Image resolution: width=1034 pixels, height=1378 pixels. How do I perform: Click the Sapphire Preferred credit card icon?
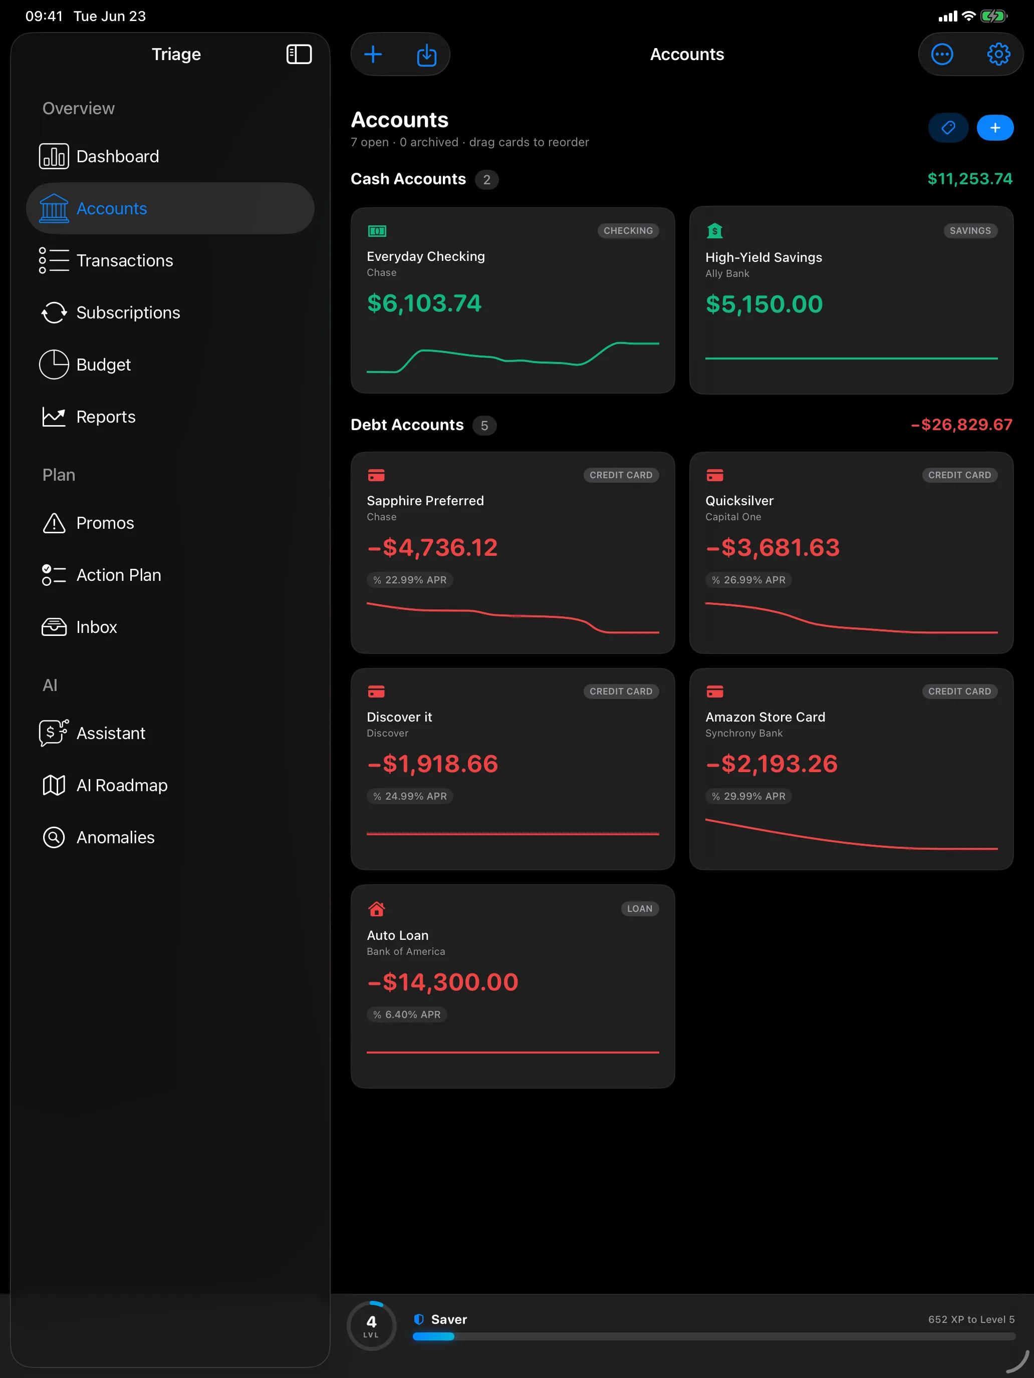pyautogui.click(x=376, y=475)
